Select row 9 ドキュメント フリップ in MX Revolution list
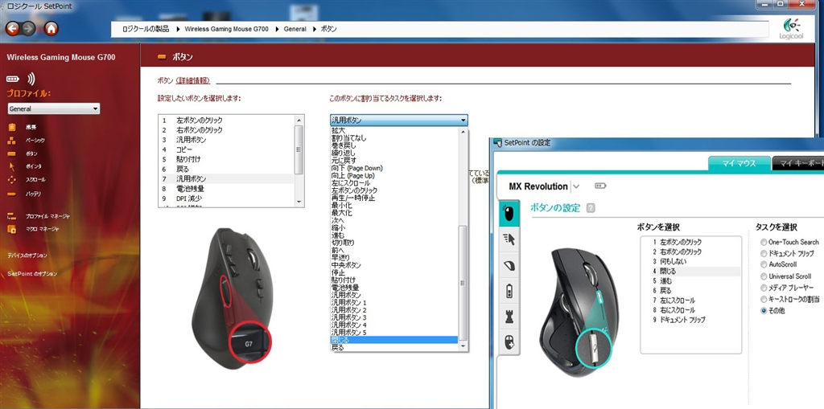Viewport: 824px width, 409px height. 690,320
